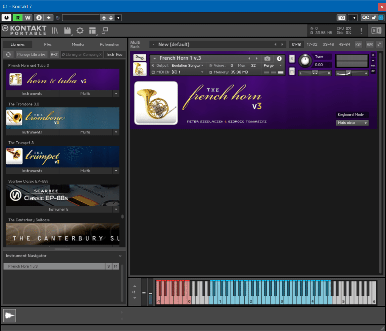Viewport: 386px width, 331px height.
Task: Click the Canterbury Suitcase library banner
Action: point(63,234)
